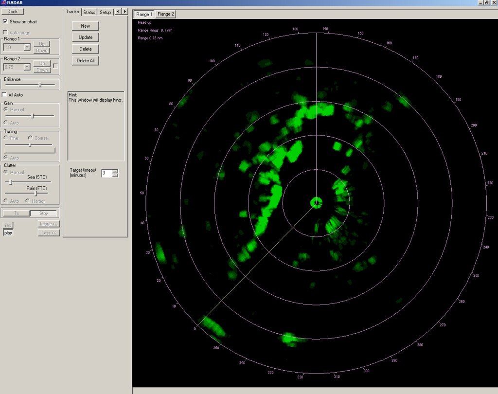
Task: Click the rec record button
Action: [8, 225]
